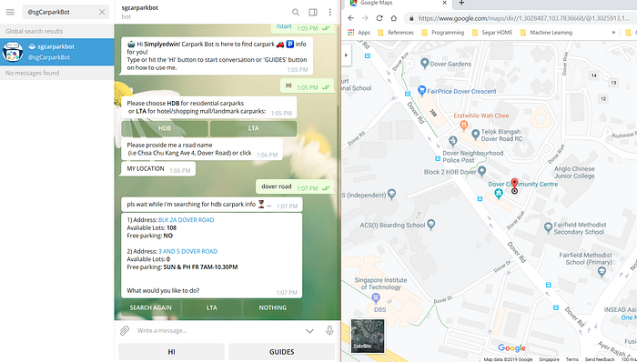This screenshot has width=637, height=362.
Task: Click the sgcarparkbot avatar image
Action: [13, 52]
